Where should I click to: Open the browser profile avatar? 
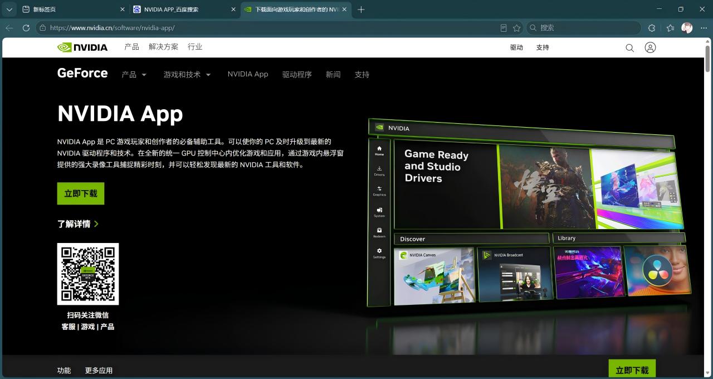(x=687, y=28)
